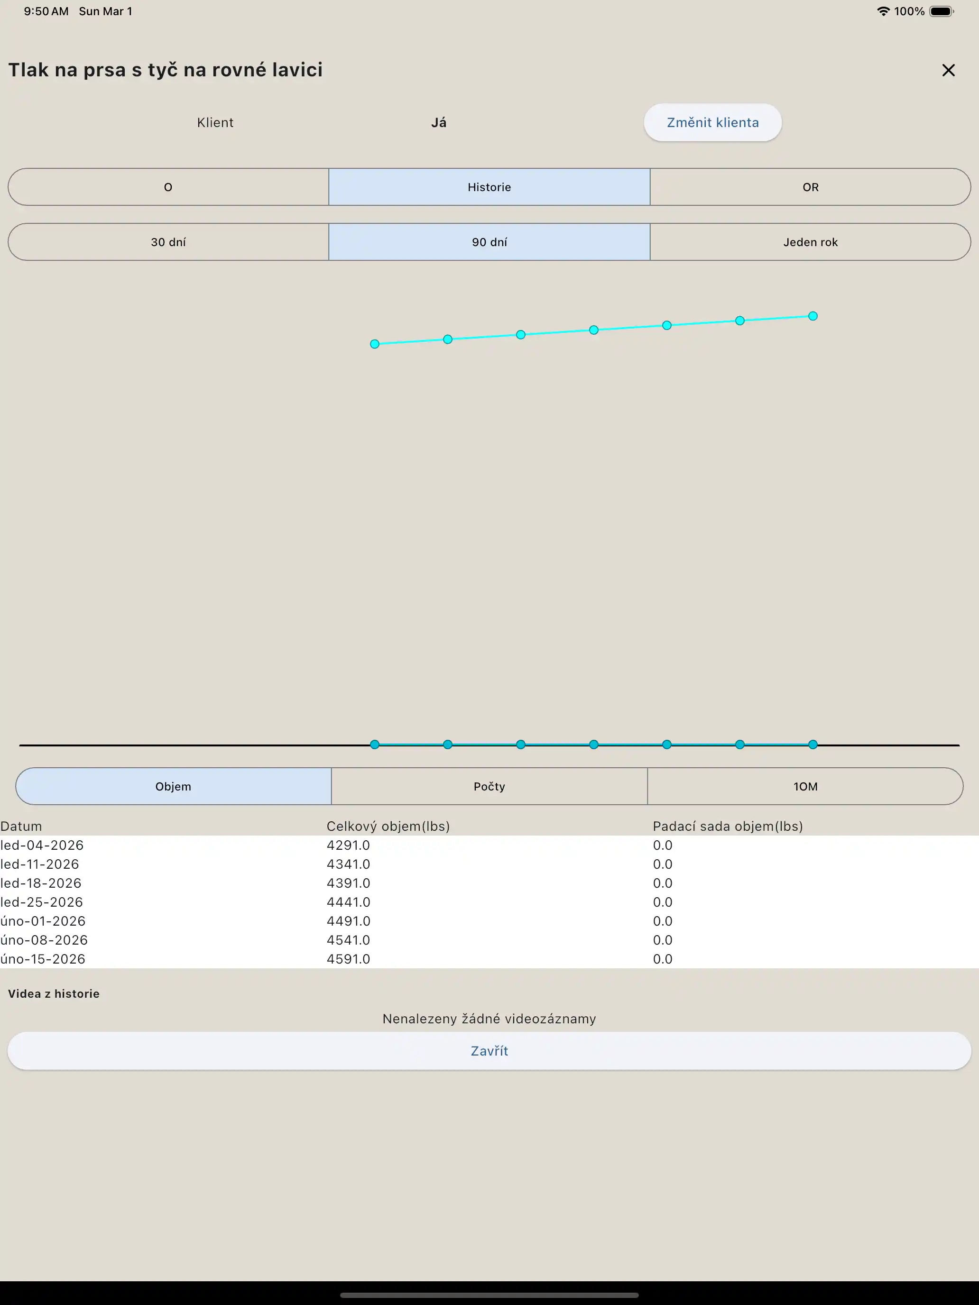Close the exercise detail with X icon

pos(948,70)
